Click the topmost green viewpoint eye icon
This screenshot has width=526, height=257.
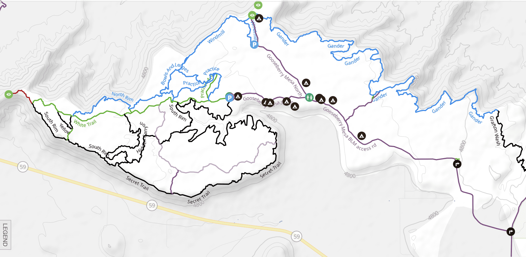pyautogui.click(x=258, y=5)
